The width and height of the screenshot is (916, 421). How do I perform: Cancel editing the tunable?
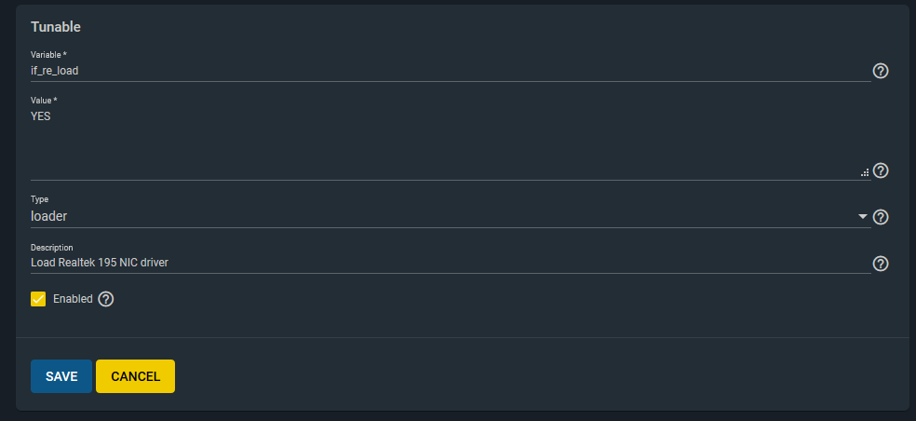click(135, 376)
